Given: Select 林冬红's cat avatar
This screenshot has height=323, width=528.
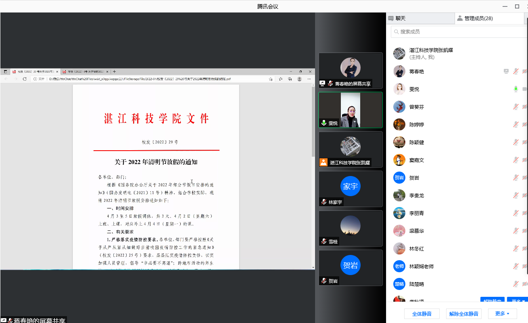Looking at the screenshot, I should (399, 248).
